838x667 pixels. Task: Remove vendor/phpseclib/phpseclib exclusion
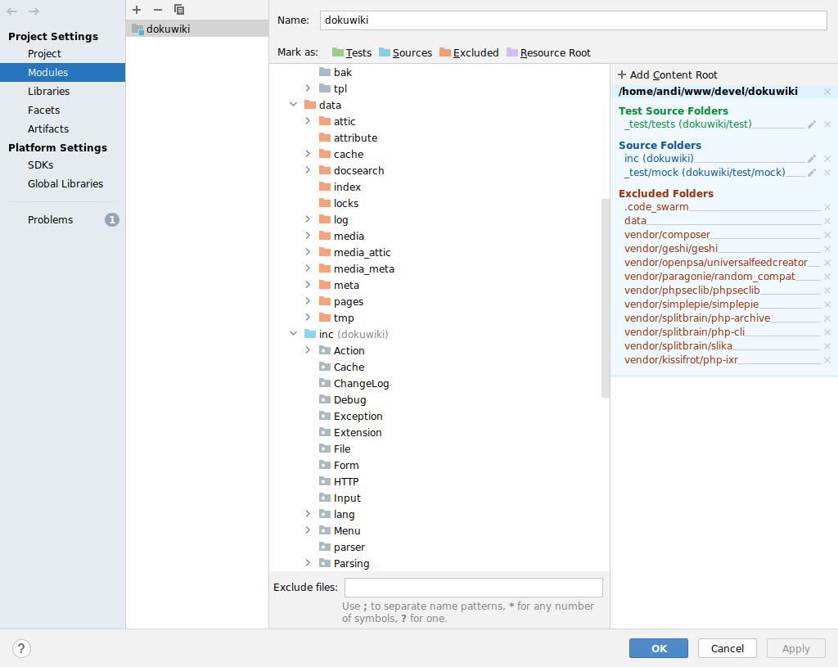(x=827, y=291)
